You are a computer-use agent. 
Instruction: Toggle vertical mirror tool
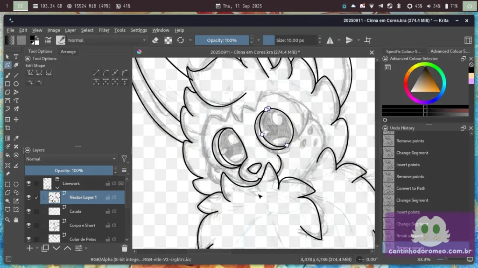click(x=349, y=40)
